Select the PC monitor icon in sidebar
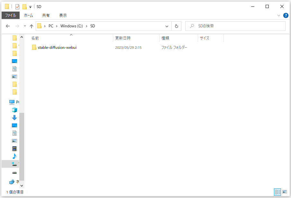 tap(12, 102)
